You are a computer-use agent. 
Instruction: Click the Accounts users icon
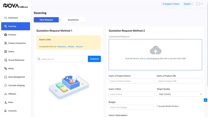pos(5,111)
